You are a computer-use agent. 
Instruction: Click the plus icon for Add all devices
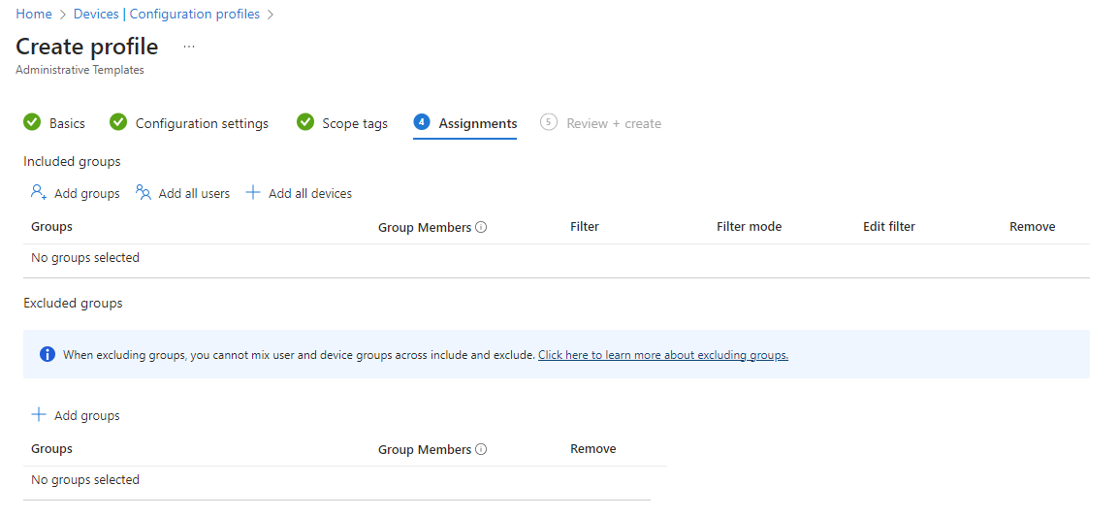click(253, 193)
